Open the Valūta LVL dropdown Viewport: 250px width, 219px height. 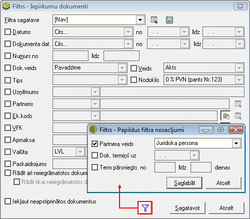[80, 152]
